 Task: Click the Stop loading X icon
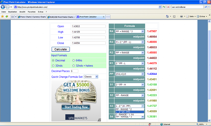pyautogui.click(x=168, y=7)
